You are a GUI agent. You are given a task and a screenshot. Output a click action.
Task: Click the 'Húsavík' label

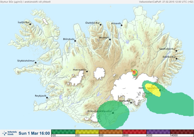pos(116,23)
